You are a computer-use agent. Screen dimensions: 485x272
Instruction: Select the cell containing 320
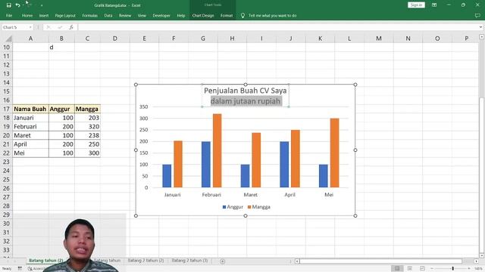tap(88, 127)
